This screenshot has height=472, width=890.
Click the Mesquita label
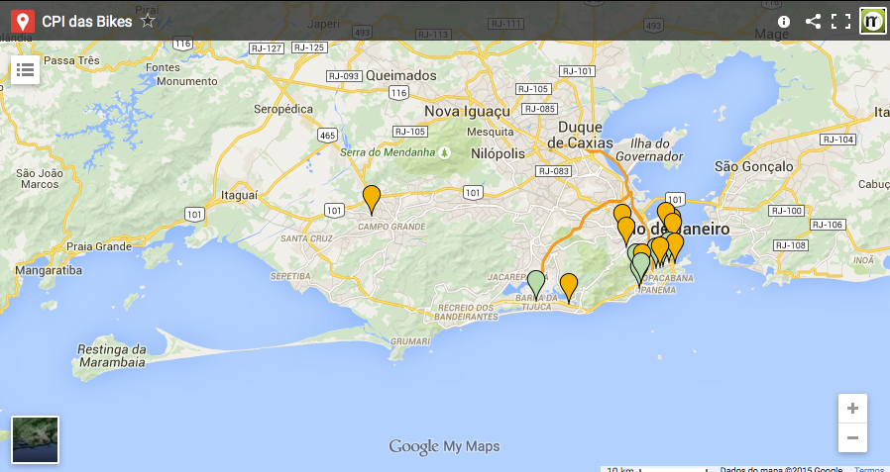pos(490,132)
